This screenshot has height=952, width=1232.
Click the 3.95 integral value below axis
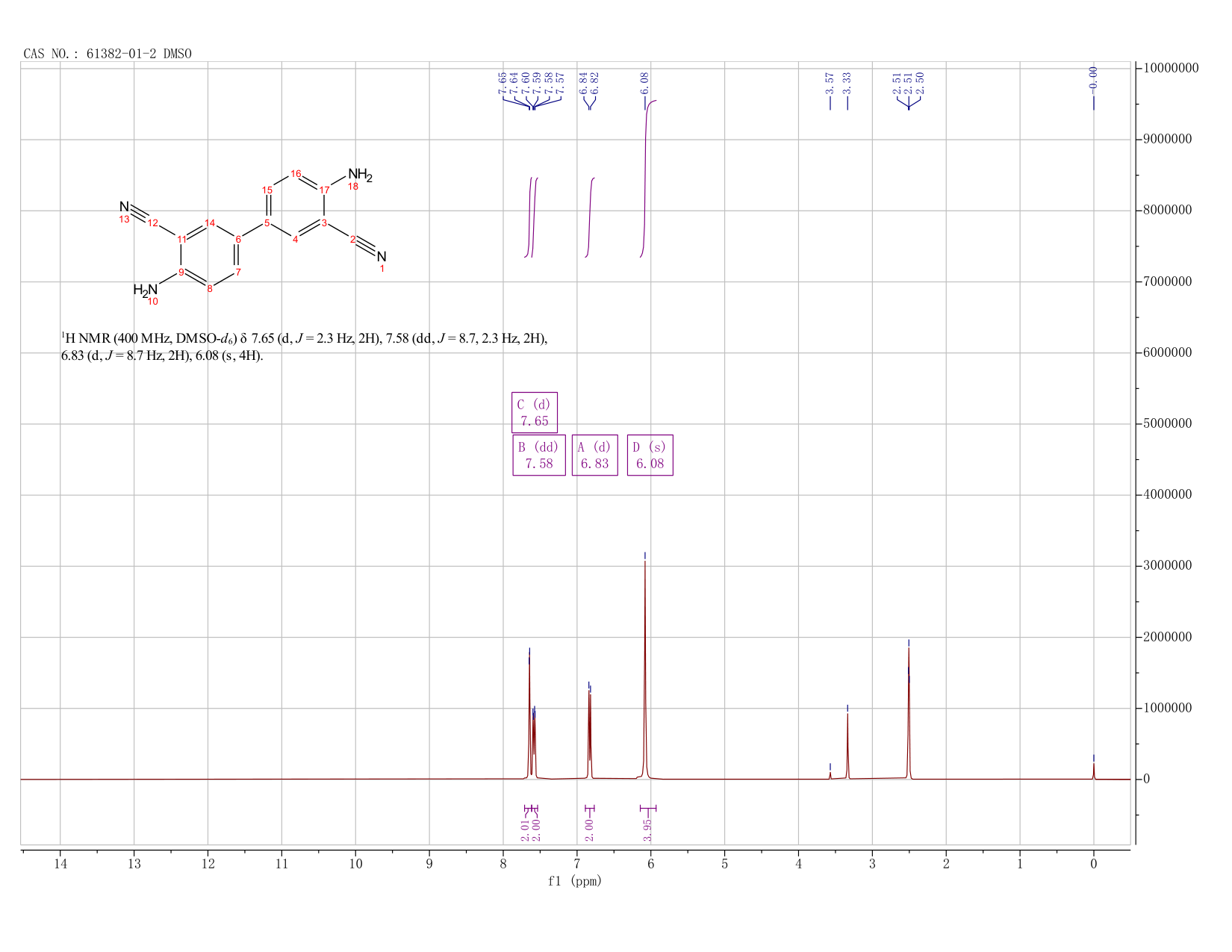click(x=648, y=830)
